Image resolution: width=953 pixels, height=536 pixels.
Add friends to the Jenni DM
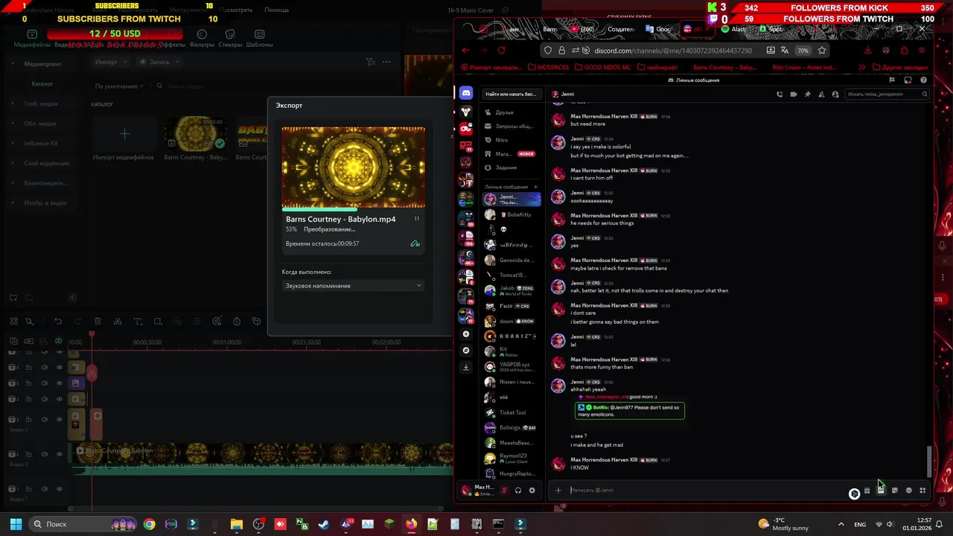tap(821, 95)
